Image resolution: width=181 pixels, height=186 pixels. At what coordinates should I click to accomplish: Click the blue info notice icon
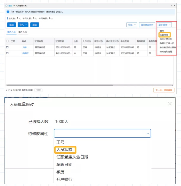pyautogui.click(x=8, y=12)
